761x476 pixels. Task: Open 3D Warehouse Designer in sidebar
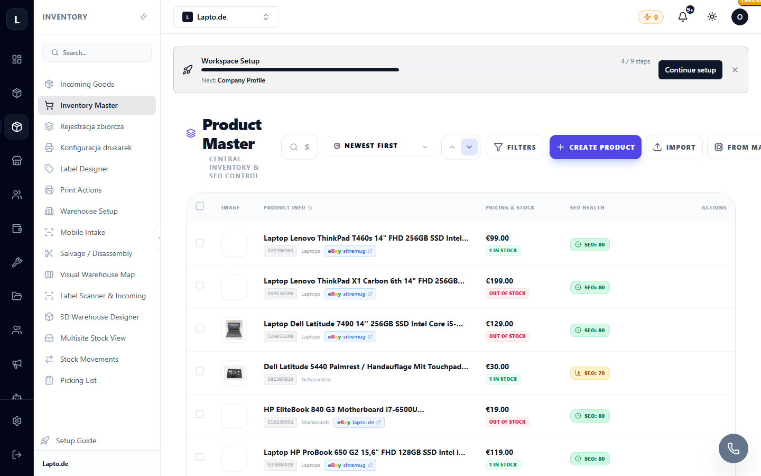point(97,317)
